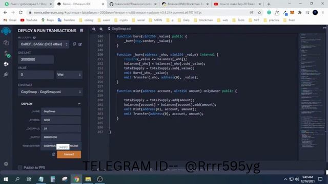Screen dimensions: 328x184
Task: Reload the Remix page
Action: click(20, 12)
